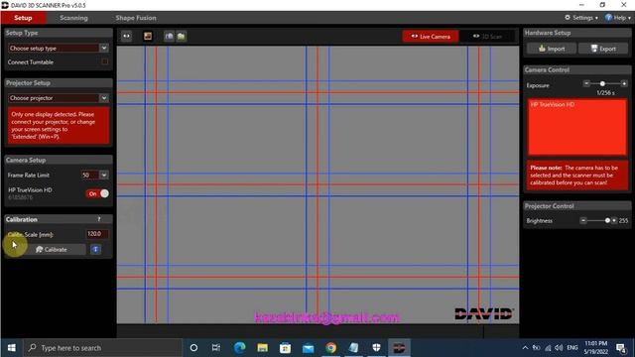The image size is (635, 357).
Task: Enable the Connect Turntable checkbox
Action: (x=105, y=61)
